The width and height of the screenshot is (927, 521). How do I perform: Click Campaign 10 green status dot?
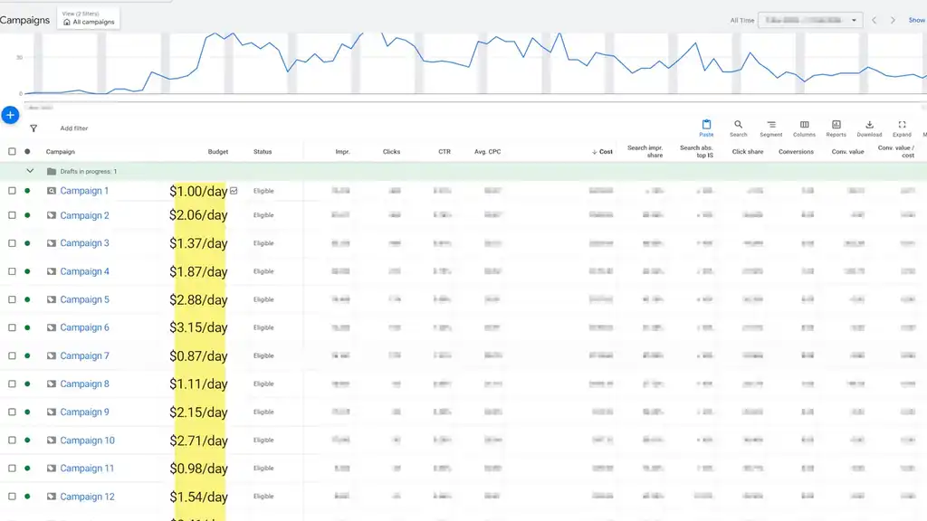[x=27, y=440]
